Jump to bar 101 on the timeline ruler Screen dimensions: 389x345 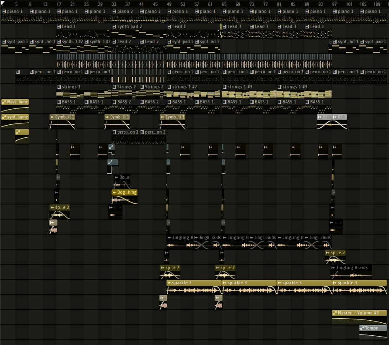pos(349,4)
